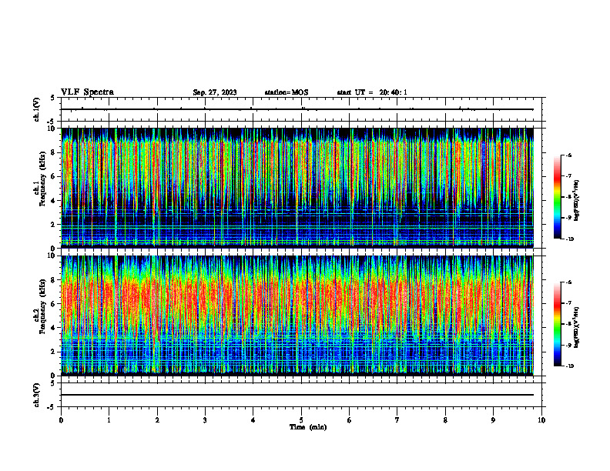Click the ch.2 frequency axis "10" tick
Viewport: 610px width, 471px height.
[52, 256]
